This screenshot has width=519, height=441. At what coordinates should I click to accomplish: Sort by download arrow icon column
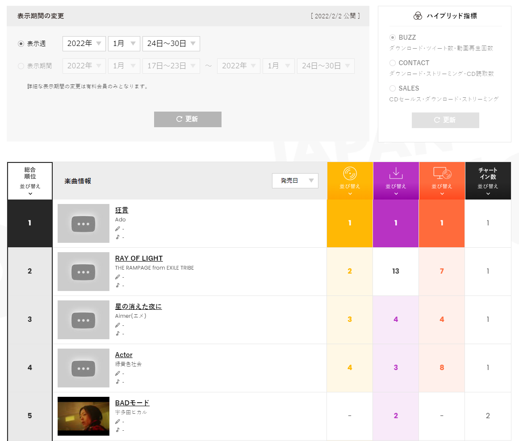[396, 181]
